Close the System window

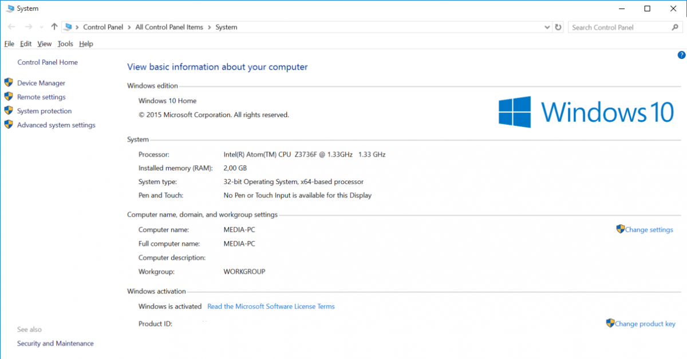tap(674, 9)
